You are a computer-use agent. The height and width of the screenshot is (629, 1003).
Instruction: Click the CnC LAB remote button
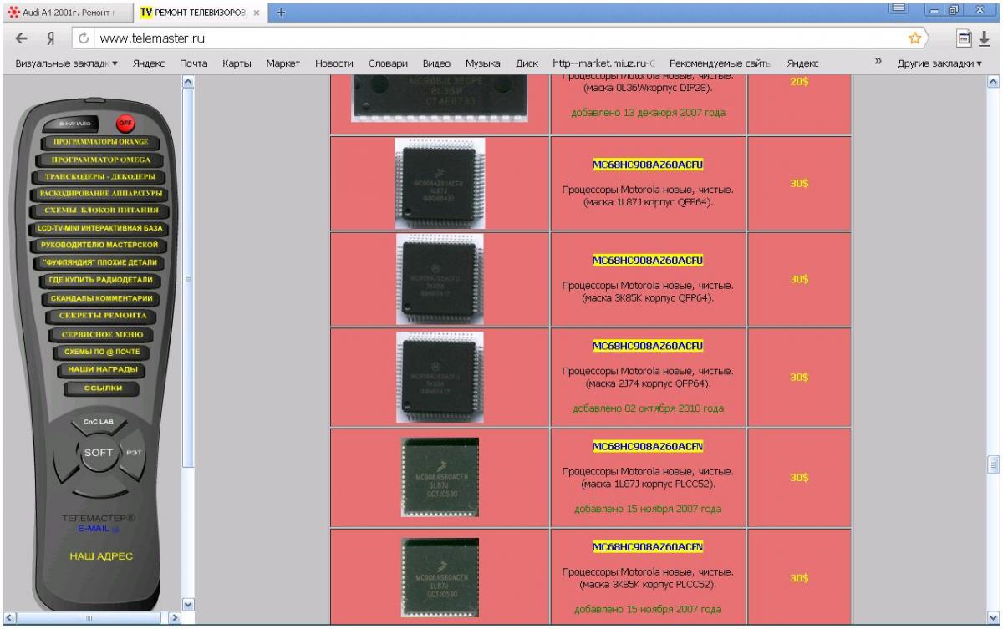coord(98,422)
